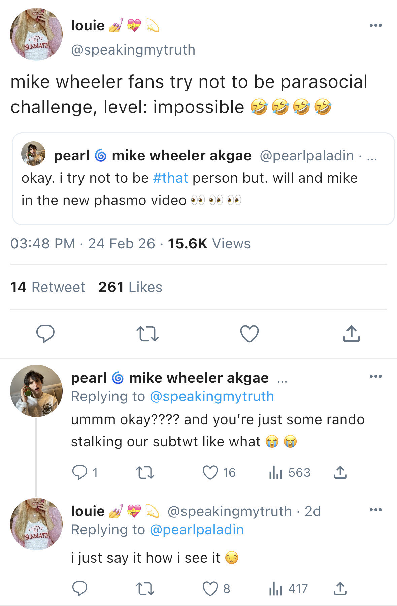Follow the @pearlpaladin mention in louie's reply

[x=196, y=530]
